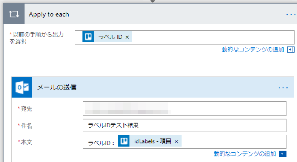Click the Apply to each header title
The image size is (297, 162).
[49, 14]
